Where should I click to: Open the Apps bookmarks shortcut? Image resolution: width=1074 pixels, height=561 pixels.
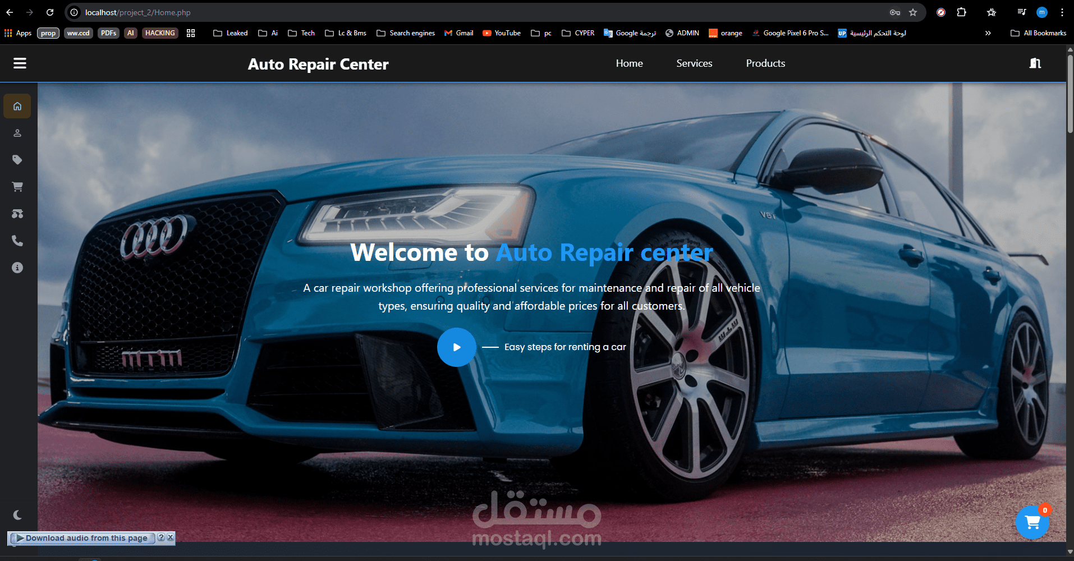click(x=18, y=33)
